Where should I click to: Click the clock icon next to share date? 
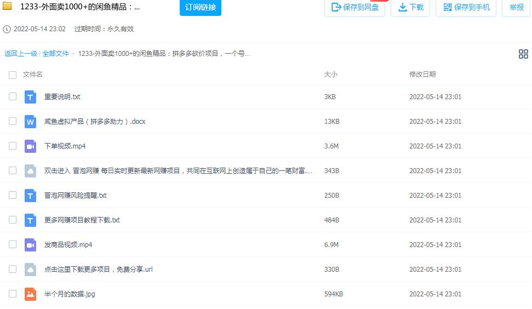point(7,30)
